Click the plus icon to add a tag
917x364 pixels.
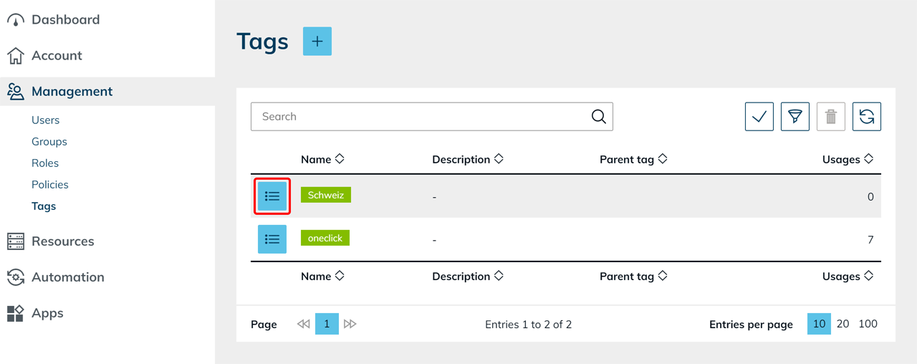coord(317,42)
